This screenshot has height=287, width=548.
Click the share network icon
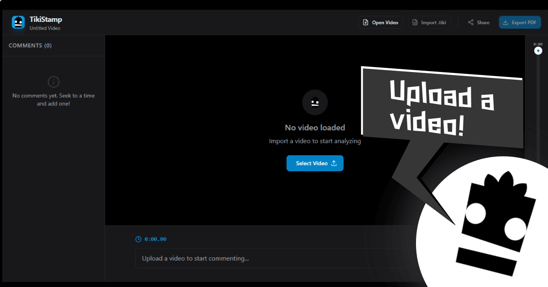coord(470,22)
